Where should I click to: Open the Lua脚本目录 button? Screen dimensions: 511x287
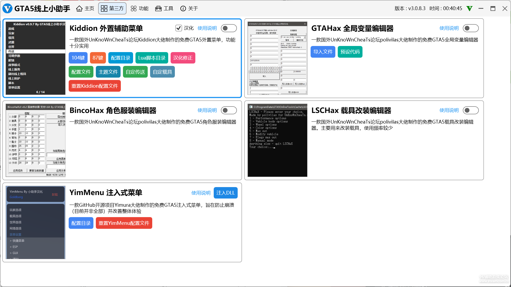152,58
